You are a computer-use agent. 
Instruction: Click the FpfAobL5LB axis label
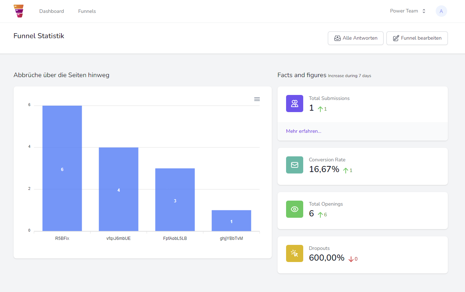click(x=175, y=238)
